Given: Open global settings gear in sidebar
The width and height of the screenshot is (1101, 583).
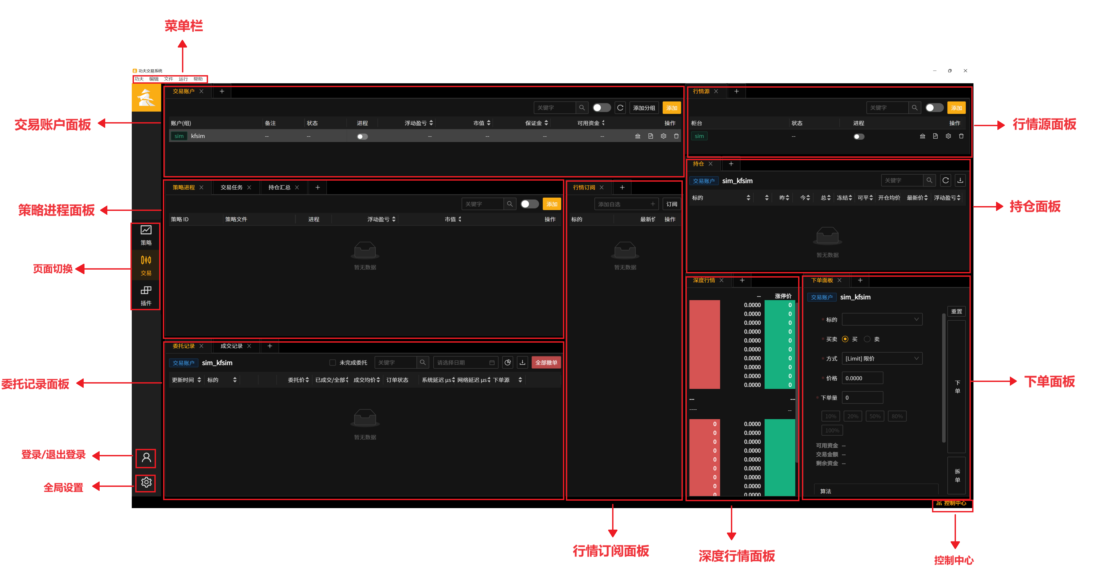Looking at the screenshot, I should click(x=146, y=483).
